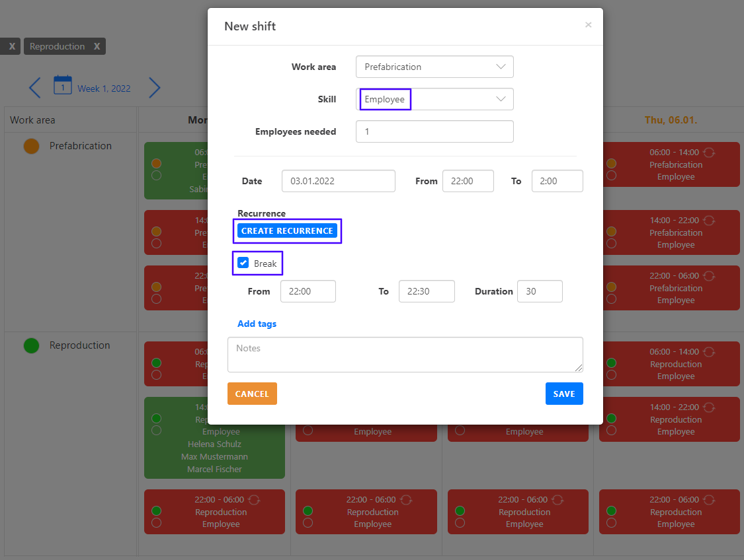Navigate to previous week with left arrow

tap(34, 87)
